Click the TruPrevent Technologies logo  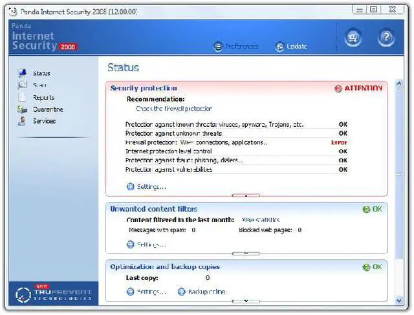click(53, 294)
